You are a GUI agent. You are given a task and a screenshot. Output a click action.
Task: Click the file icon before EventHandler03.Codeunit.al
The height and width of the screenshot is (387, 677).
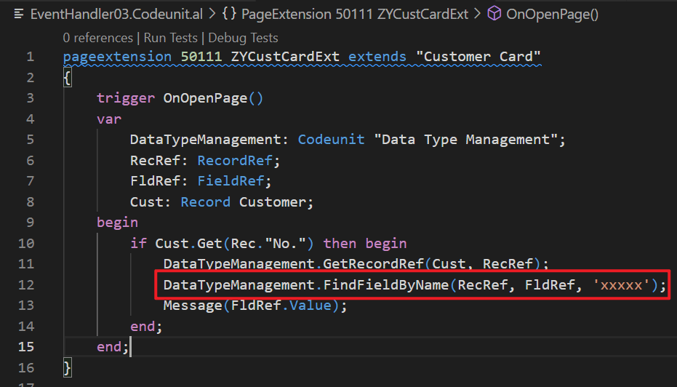[x=19, y=15]
